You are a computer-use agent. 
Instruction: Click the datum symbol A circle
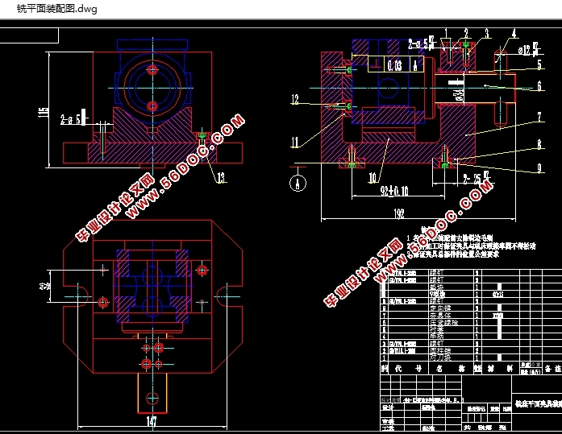[299, 181]
